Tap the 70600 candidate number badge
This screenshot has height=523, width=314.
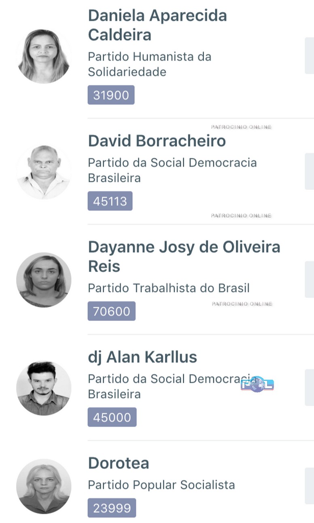tap(112, 311)
